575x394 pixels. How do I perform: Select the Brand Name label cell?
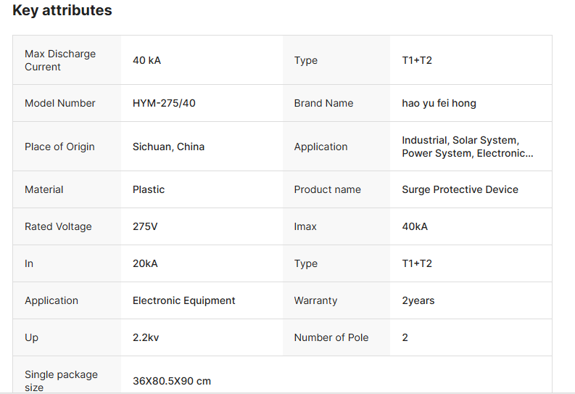[x=323, y=103]
